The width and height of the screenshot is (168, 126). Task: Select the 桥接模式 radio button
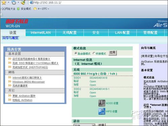click(x=94, y=53)
